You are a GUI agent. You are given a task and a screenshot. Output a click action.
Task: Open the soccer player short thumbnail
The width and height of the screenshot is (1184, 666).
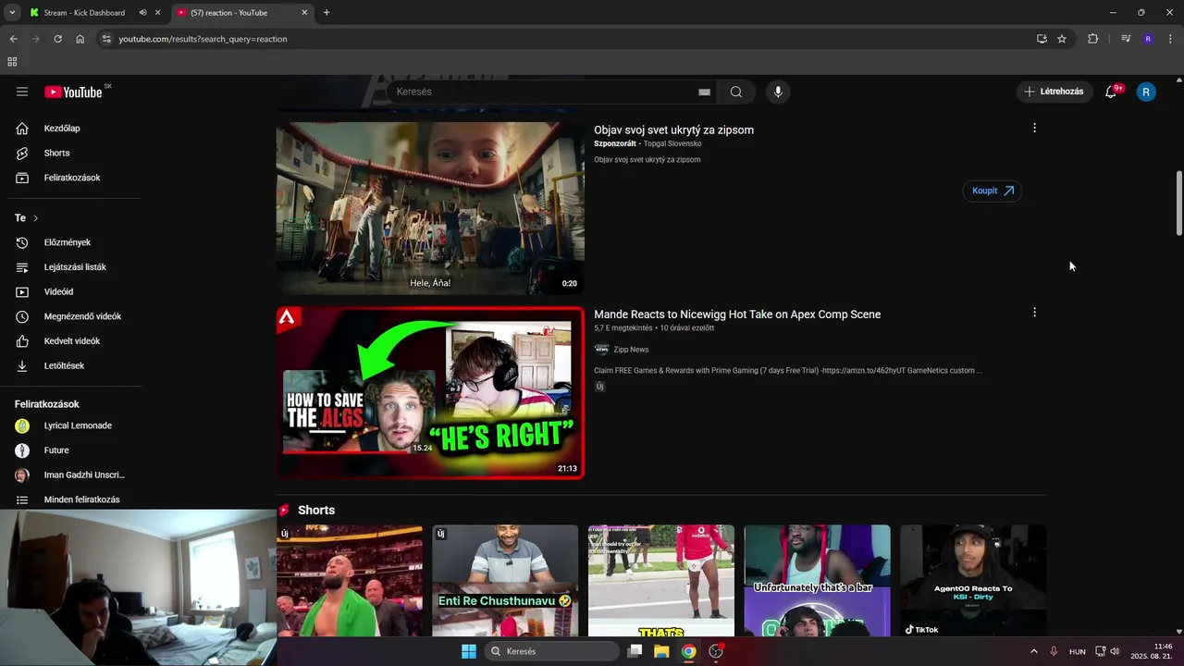coord(661,581)
